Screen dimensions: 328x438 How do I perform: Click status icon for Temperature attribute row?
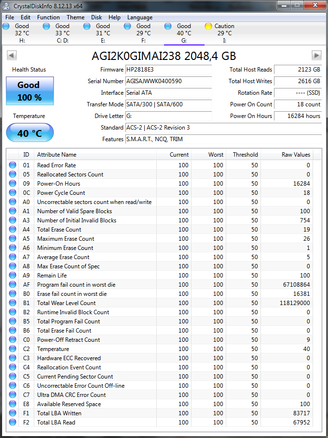pyautogui.click(x=13, y=349)
